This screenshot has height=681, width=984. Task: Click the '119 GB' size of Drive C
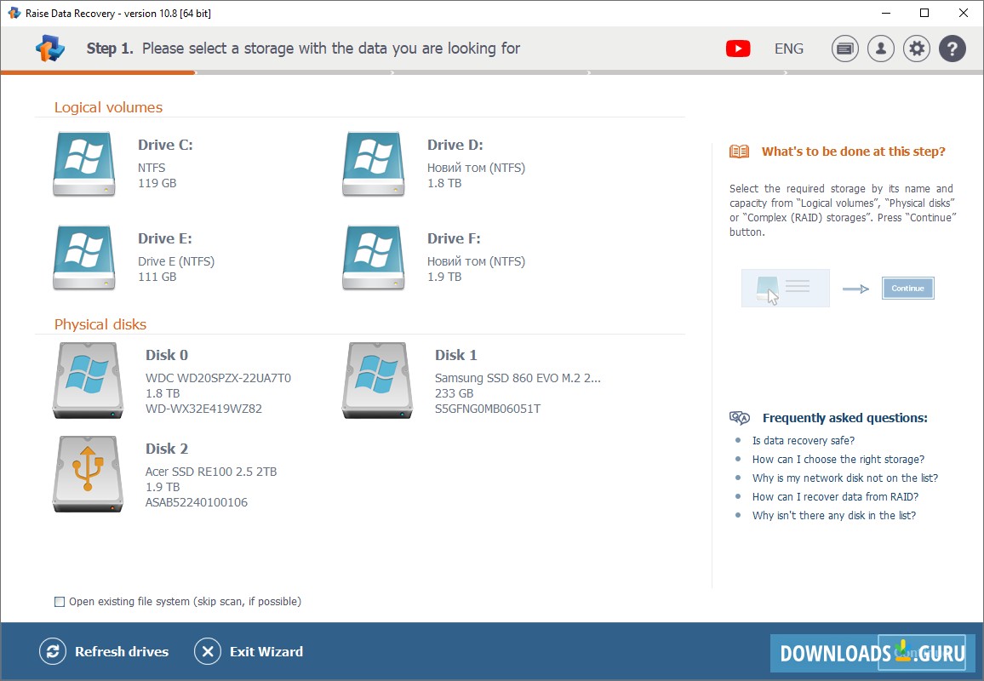click(x=157, y=183)
